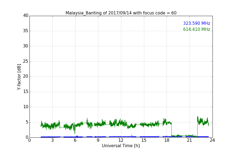Click the y-axis tick label '40'
236x157 pixels.
coord(26,16)
